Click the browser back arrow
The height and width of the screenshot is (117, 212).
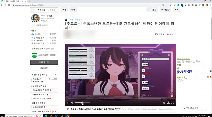(x=2, y=5)
